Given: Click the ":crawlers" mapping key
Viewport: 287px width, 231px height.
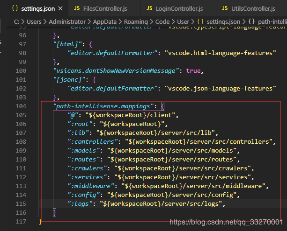Looking at the screenshot, I should coord(87,168).
